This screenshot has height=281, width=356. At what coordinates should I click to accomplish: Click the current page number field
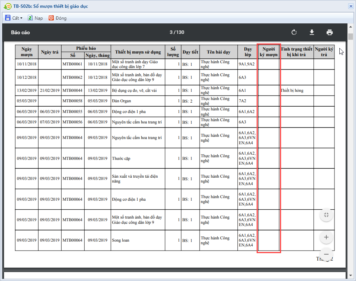tap(171, 32)
